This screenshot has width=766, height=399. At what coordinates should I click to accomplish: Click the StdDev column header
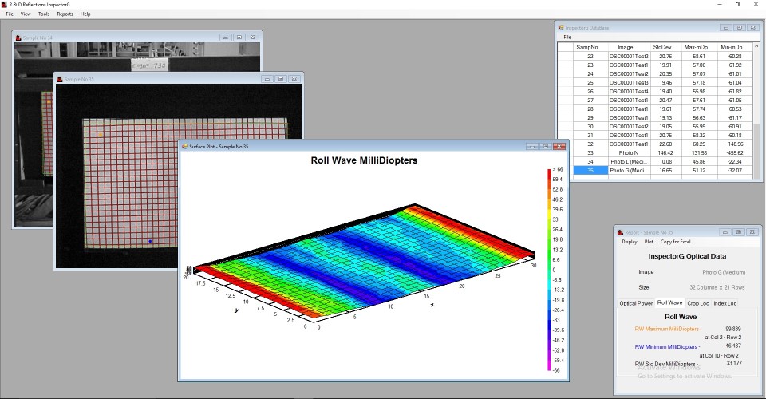pyautogui.click(x=661, y=47)
